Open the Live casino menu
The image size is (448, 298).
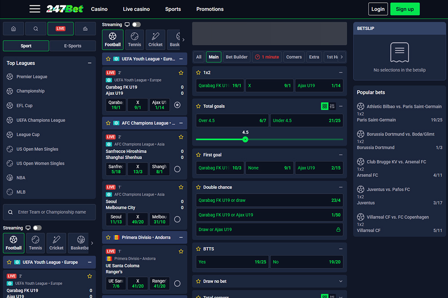(x=136, y=9)
